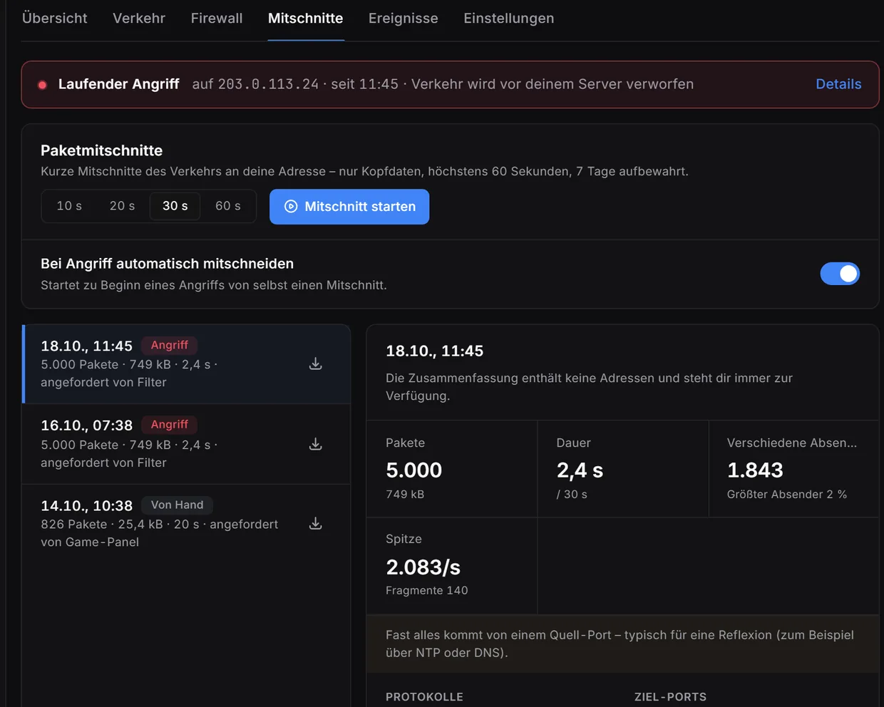Download the 18.10., 11:45 capture
884x707 pixels.
coord(316,364)
